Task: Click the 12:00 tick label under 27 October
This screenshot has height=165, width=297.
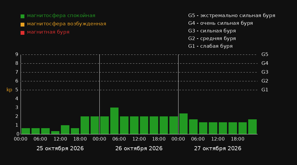Action: pos(218,139)
